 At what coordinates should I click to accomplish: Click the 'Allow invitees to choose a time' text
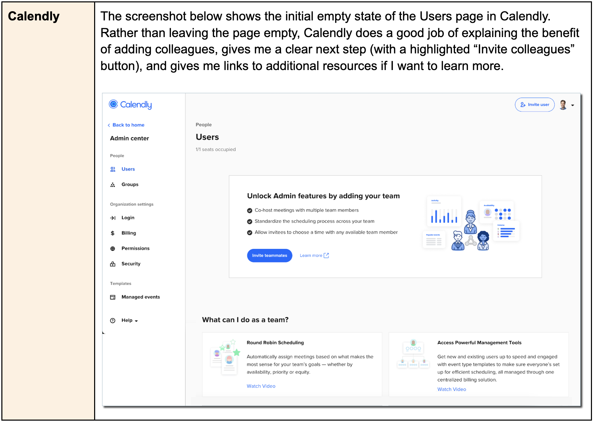(326, 233)
